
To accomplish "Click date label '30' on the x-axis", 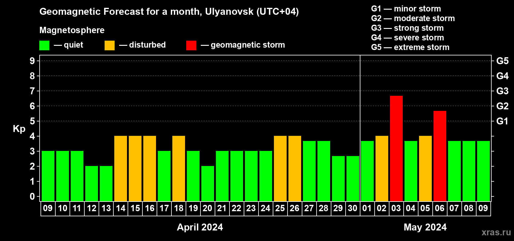I will [353, 208].
